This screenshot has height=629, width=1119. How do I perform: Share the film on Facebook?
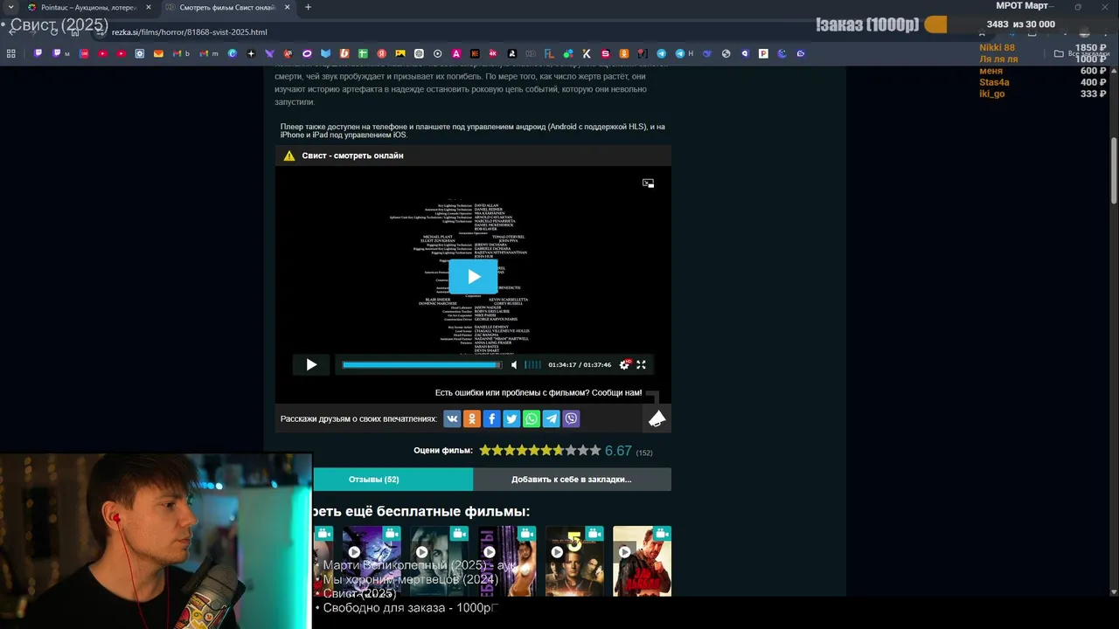(x=491, y=418)
